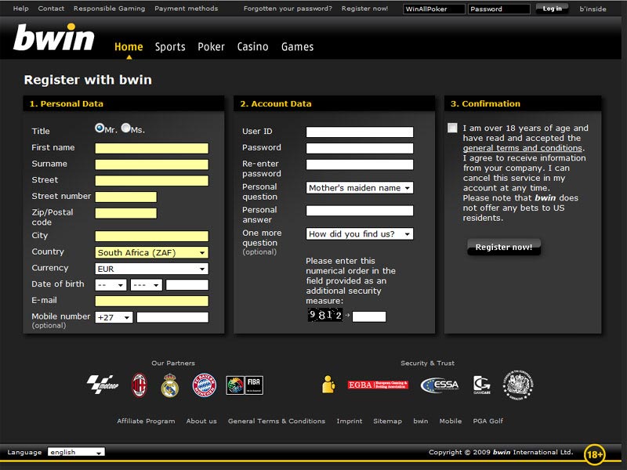Viewport: 627px width, 470px height.
Task: Focus the Street field
Action: pos(152,181)
